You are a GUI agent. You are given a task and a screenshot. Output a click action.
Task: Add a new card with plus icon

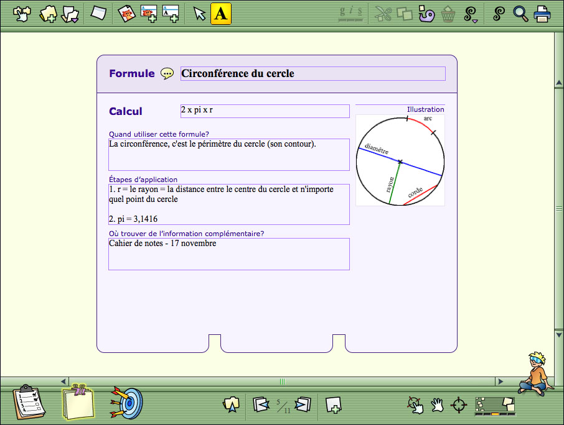333,405
